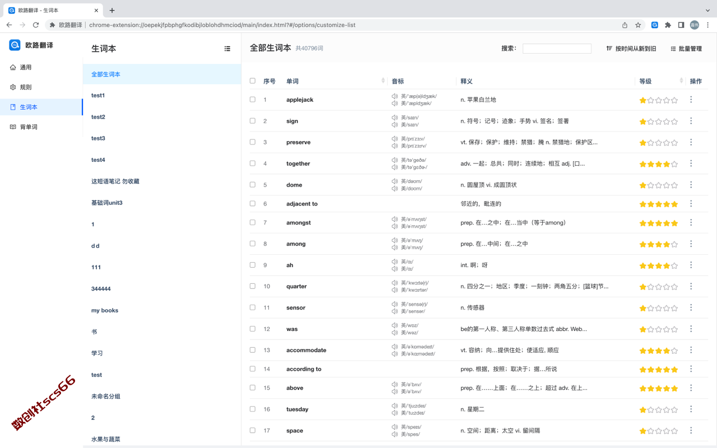Screen dimensions: 717x448
Task: Set sensor rating to three stars
Action: pos(659,308)
